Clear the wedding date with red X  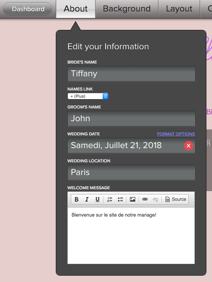pos(188,146)
